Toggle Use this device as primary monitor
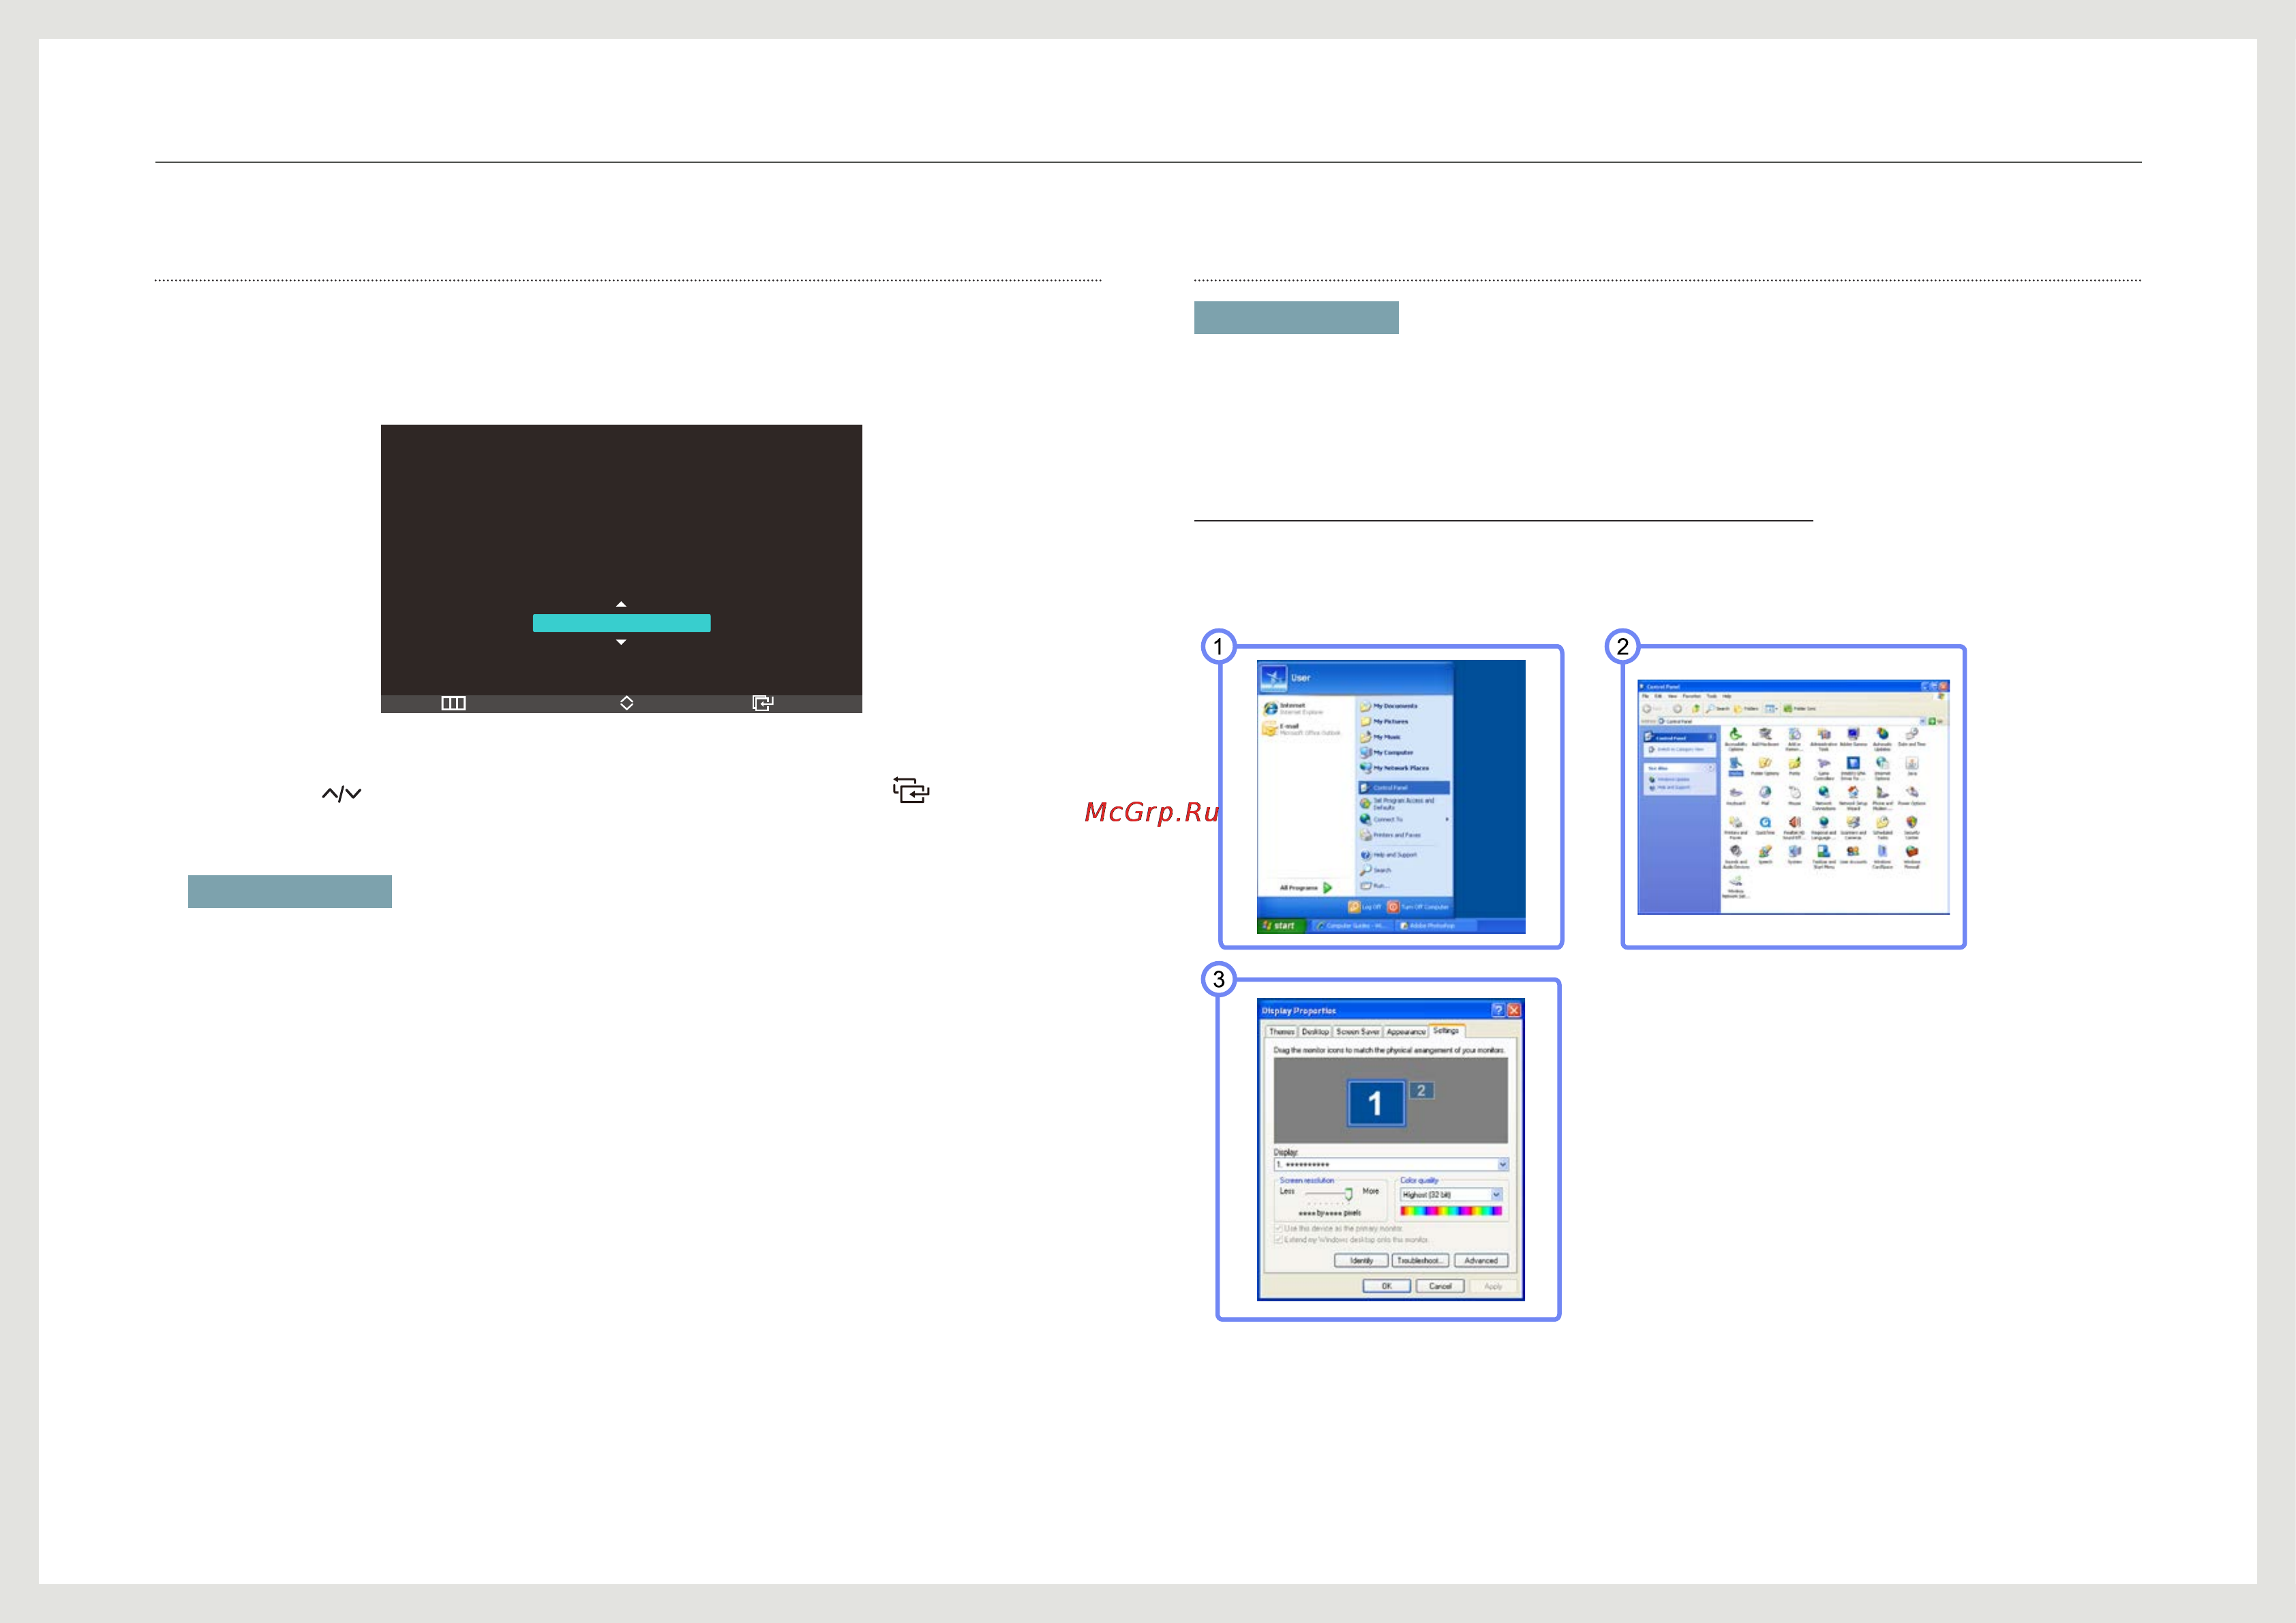The width and height of the screenshot is (2296, 1623). pyautogui.click(x=1279, y=1229)
